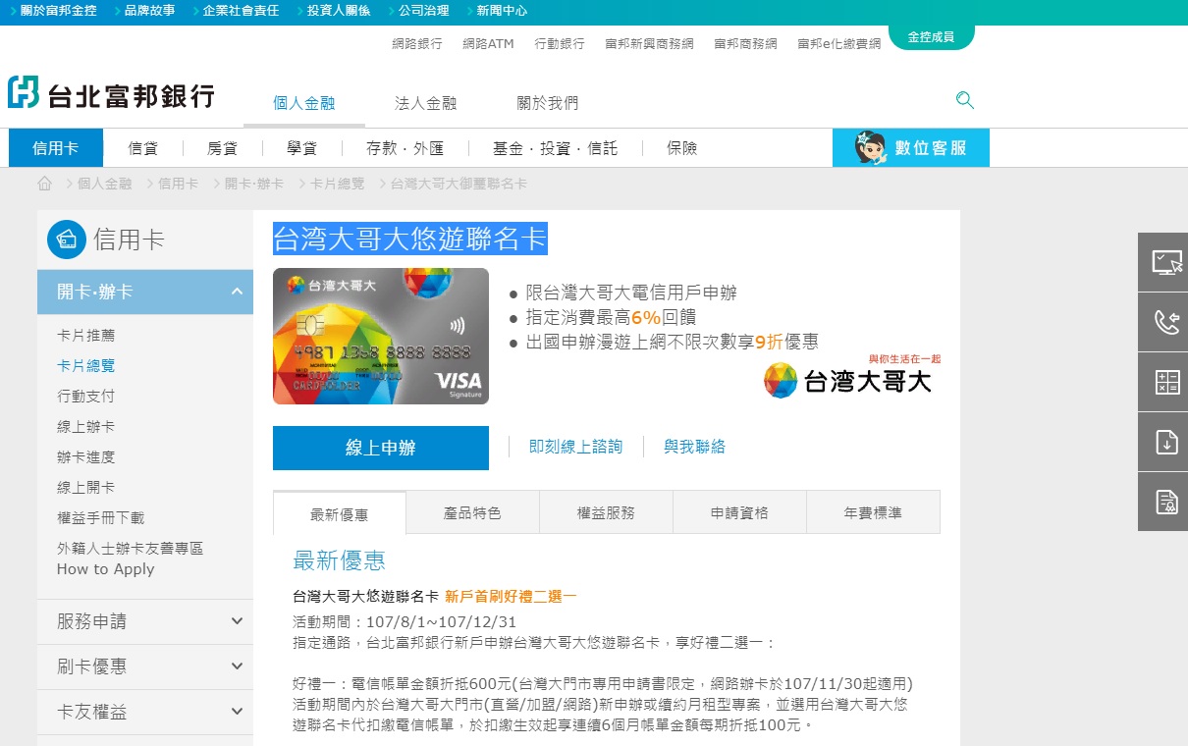Click the home icon in breadcrumb
Image resolution: width=1188 pixels, height=746 pixels.
pos(45,184)
